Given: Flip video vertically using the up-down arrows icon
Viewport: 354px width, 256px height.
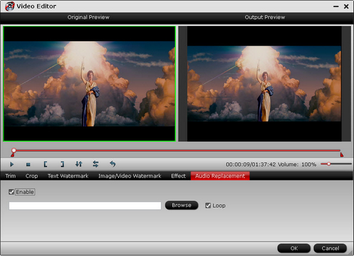Looking at the screenshot, I should [x=79, y=164].
